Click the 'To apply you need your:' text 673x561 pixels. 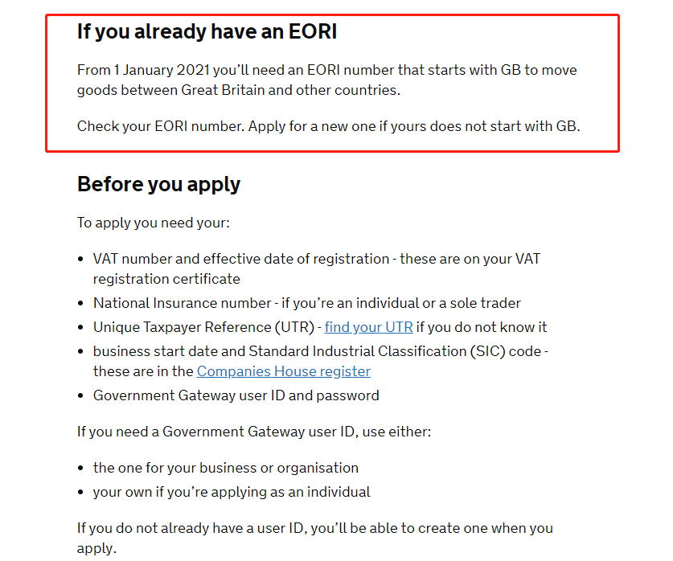[153, 223]
